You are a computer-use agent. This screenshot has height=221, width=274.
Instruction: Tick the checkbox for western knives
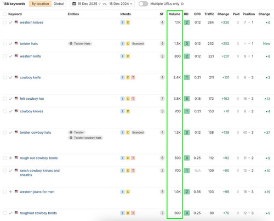click(x=5, y=22)
